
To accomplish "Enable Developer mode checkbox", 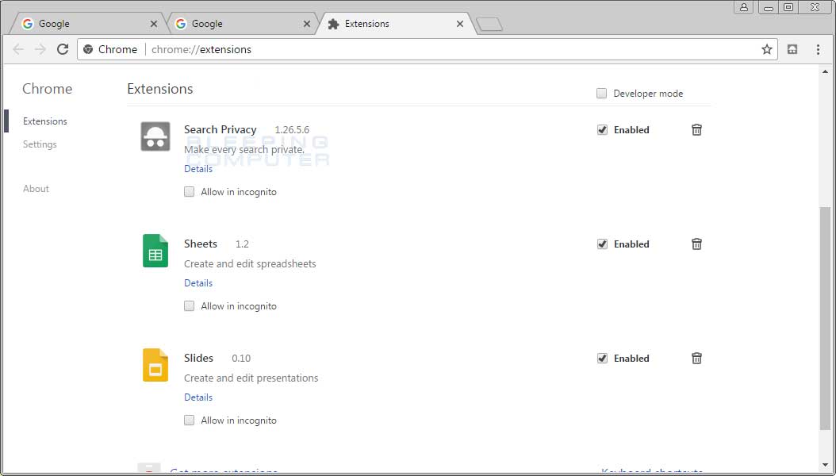I will 601,94.
